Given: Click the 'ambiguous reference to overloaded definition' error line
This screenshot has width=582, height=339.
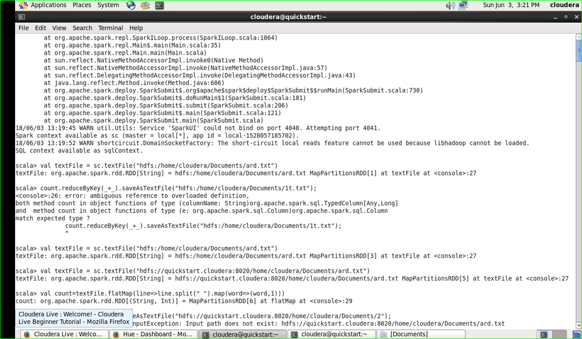Looking at the screenshot, I should 132,195.
